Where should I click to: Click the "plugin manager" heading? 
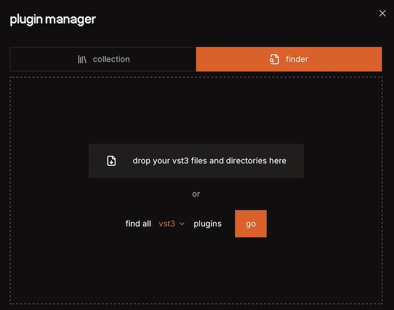click(x=53, y=19)
